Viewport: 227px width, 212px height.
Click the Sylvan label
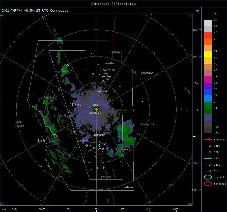97,74
